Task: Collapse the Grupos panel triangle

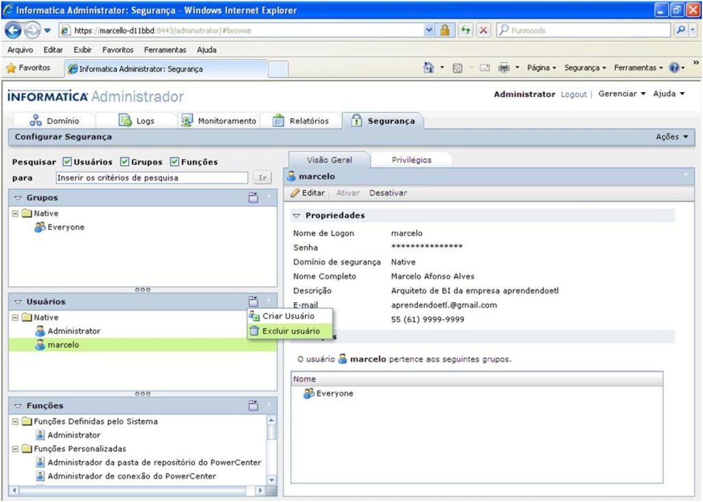Action: [x=18, y=198]
